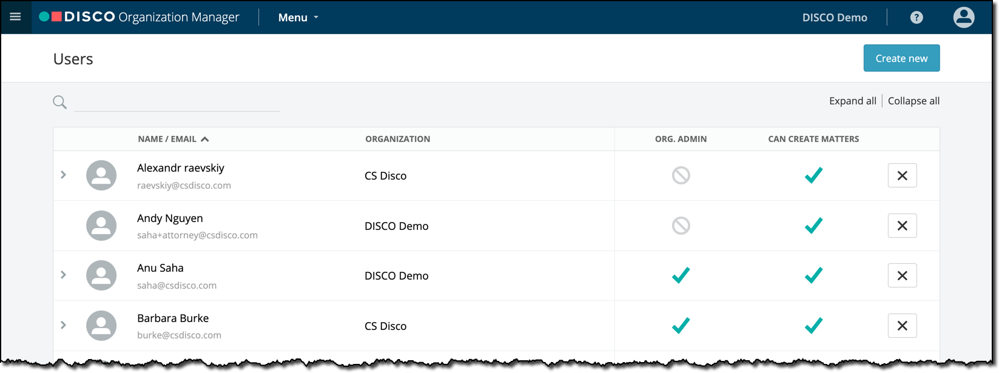Viewport: 999px width, 373px height.
Task: Click Anu Saha's avatar icon
Action: tap(101, 275)
